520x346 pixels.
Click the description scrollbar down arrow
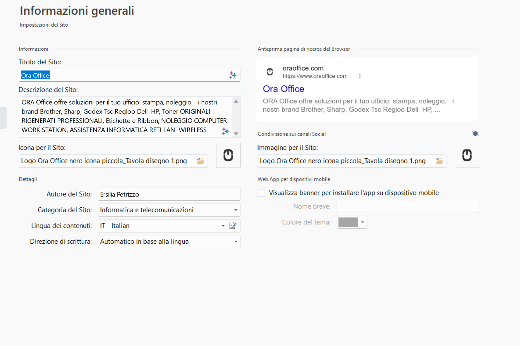(236, 133)
